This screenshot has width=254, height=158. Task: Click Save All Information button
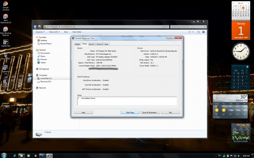(x=150, y=112)
